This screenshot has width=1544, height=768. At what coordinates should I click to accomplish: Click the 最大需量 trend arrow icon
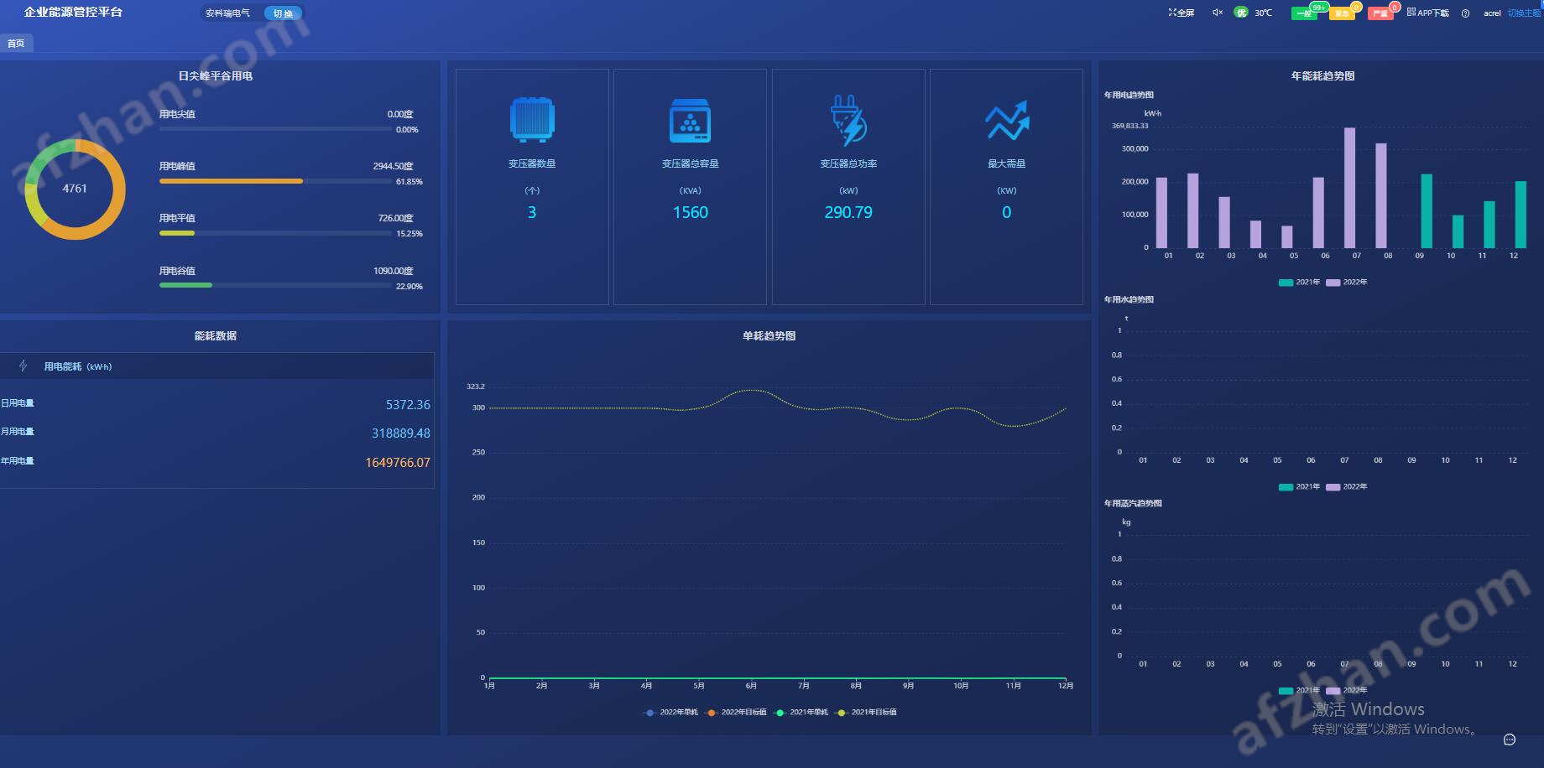tap(1007, 121)
